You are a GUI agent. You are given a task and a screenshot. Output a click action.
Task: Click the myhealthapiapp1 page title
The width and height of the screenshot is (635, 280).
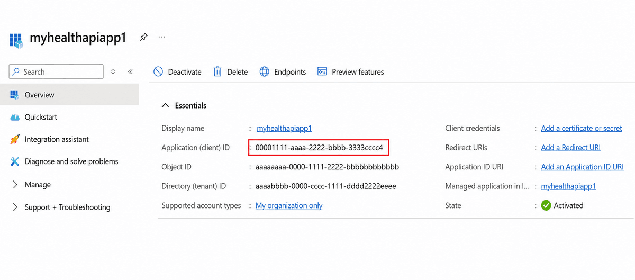[x=78, y=38]
